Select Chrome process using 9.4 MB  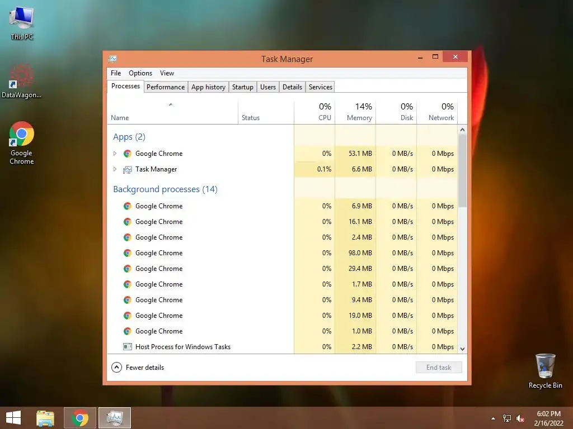click(x=283, y=300)
